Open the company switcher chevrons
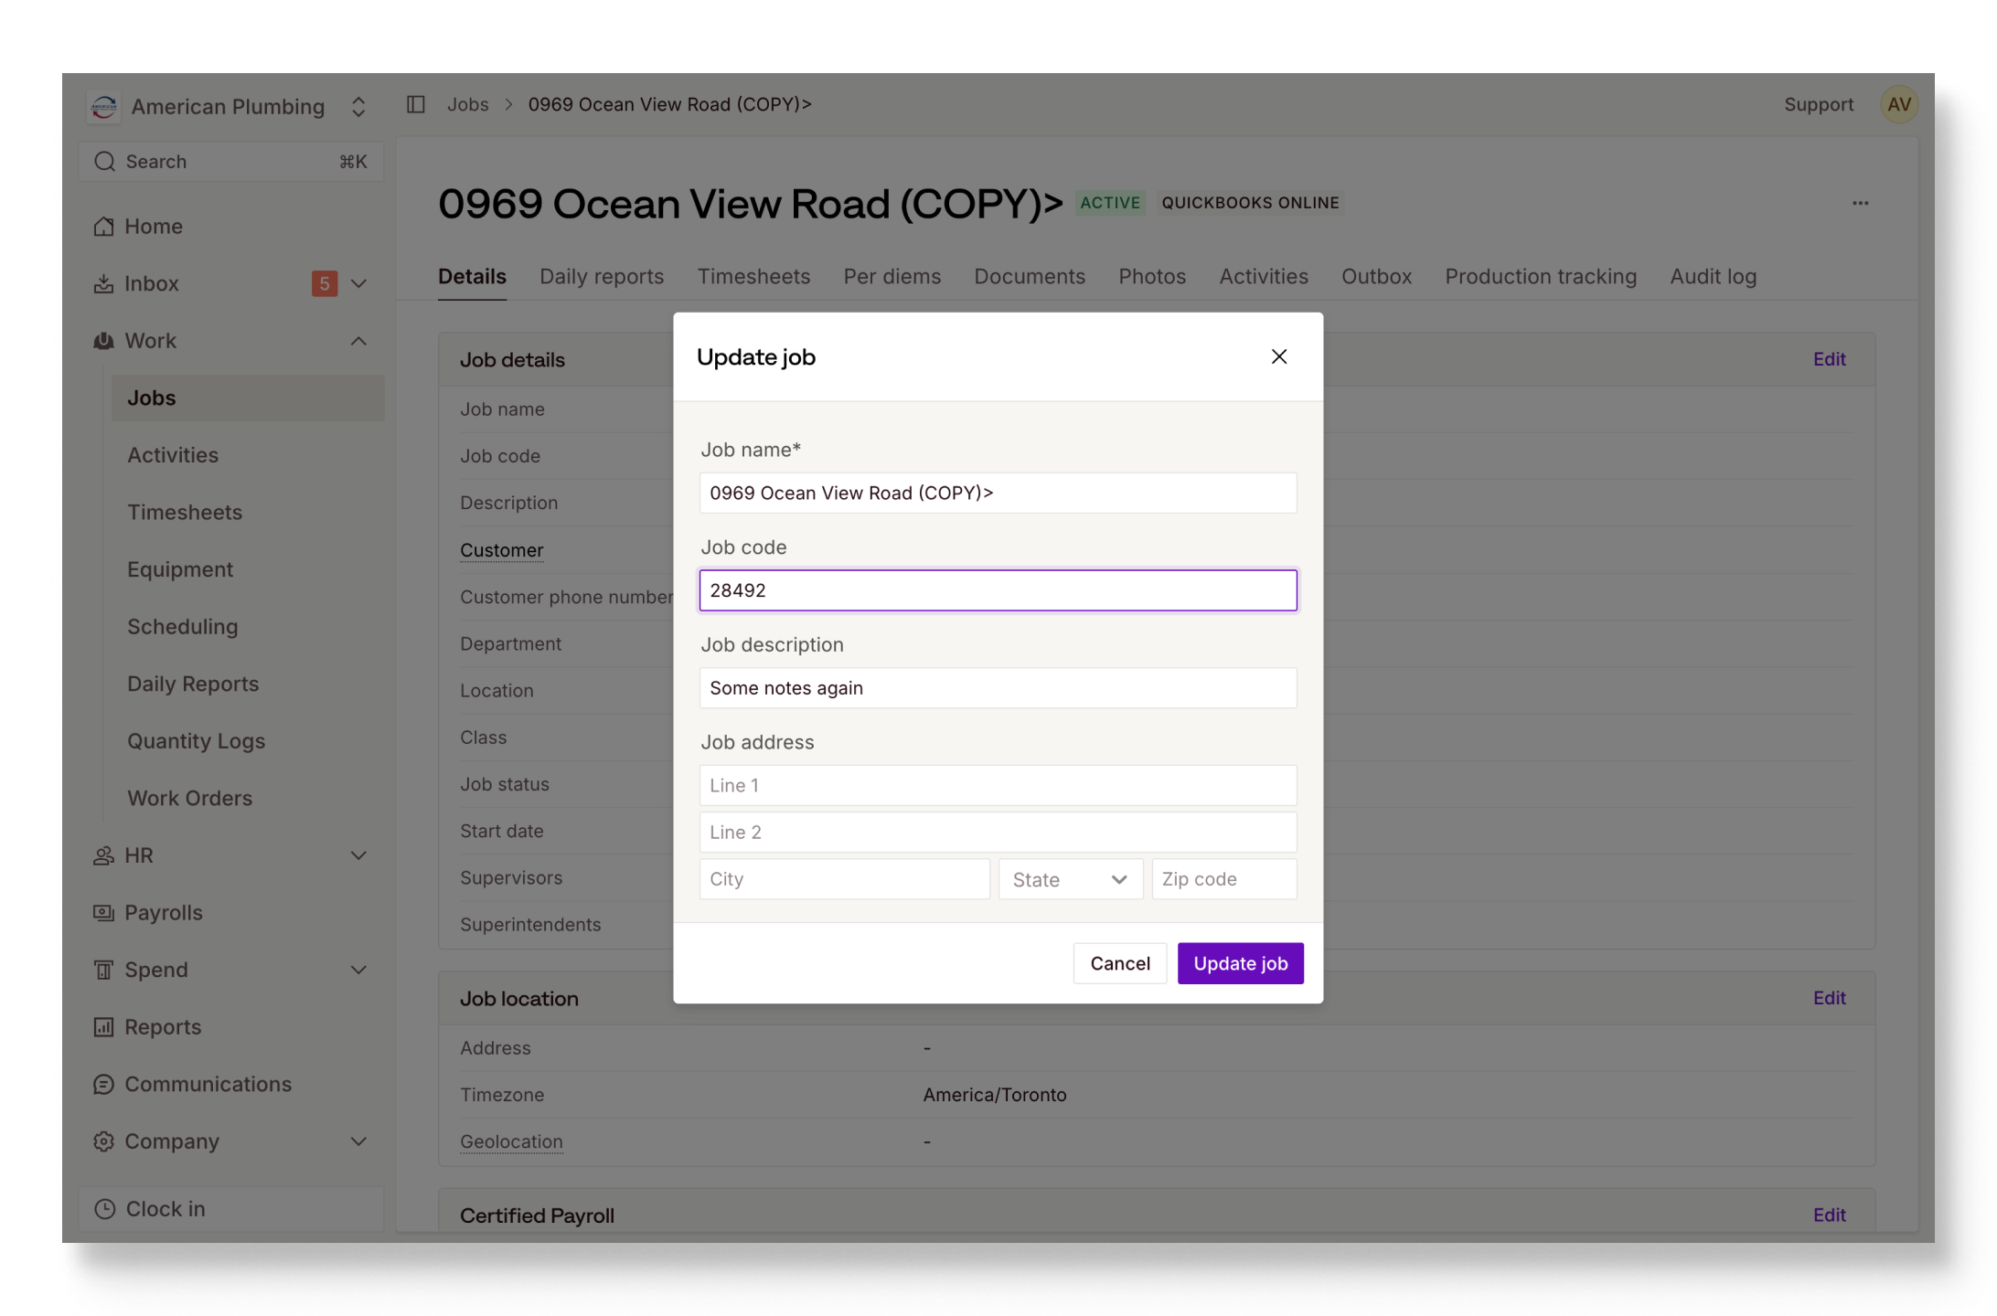 358,107
